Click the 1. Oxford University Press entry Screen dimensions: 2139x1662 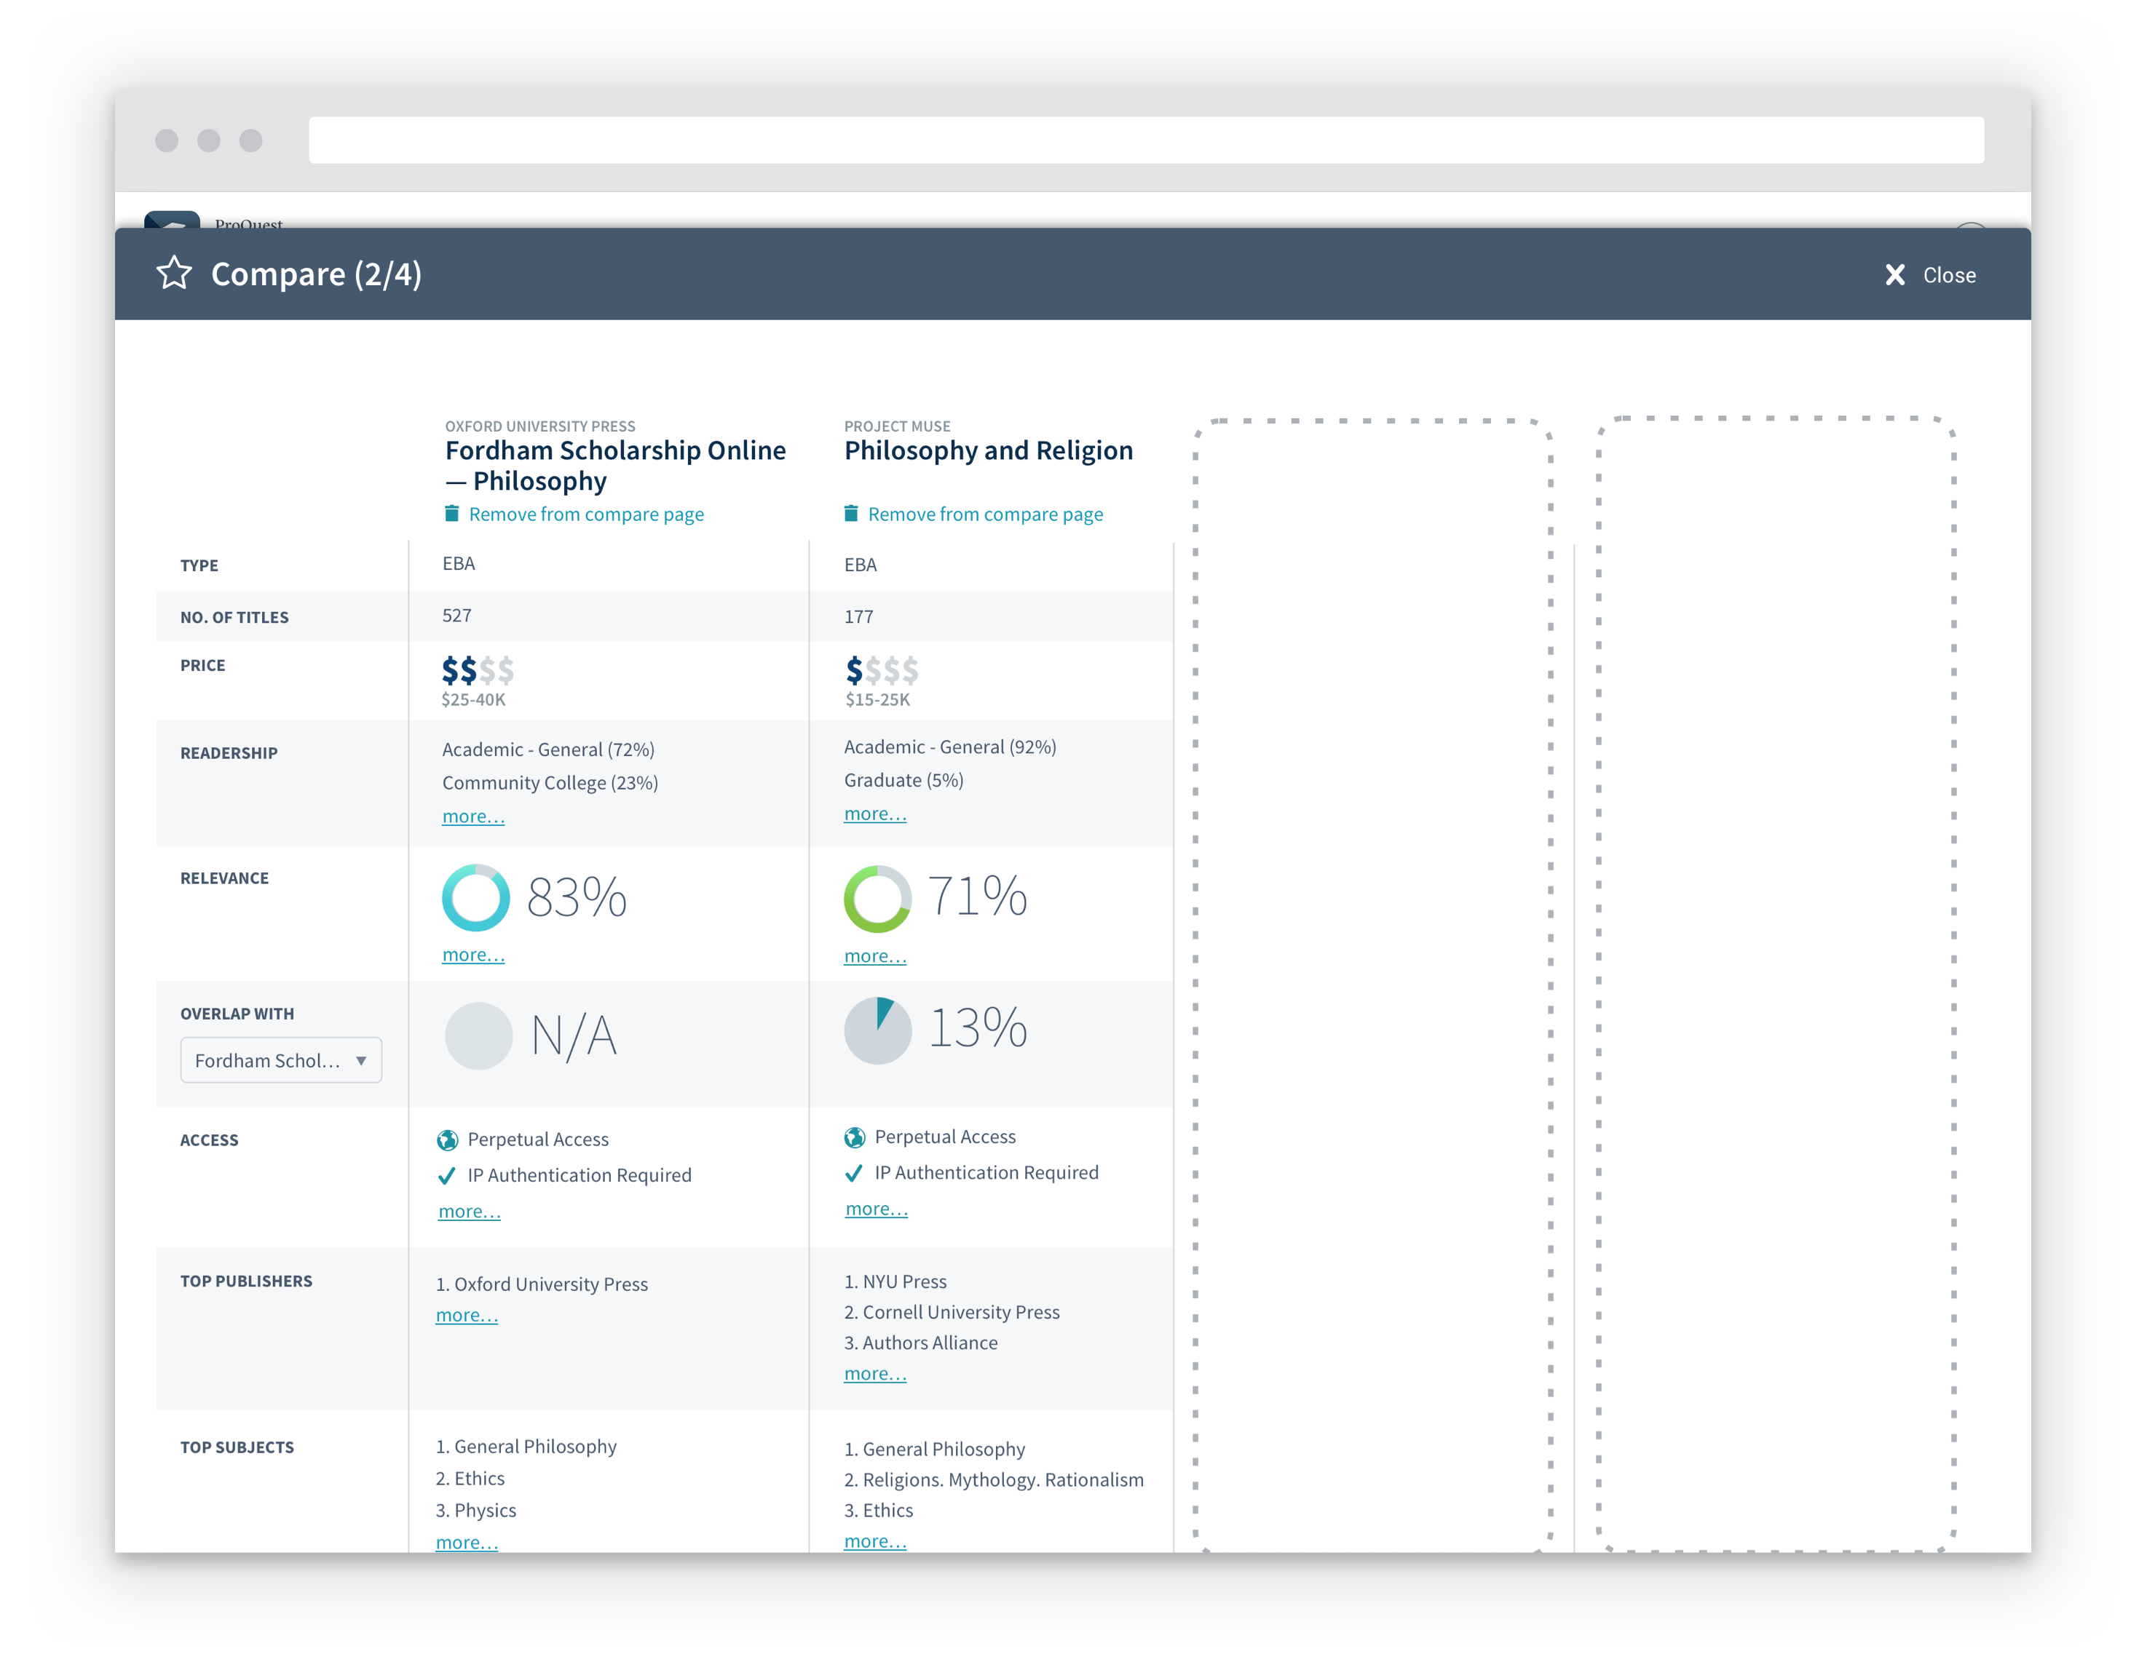[542, 1284]
